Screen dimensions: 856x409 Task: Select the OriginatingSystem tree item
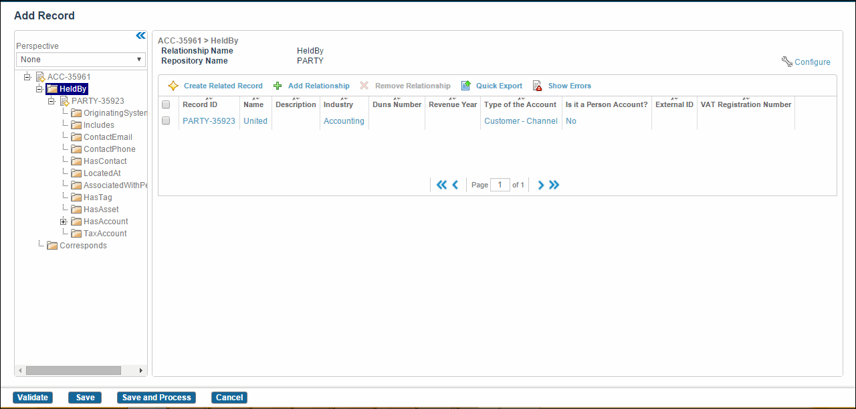coord(115,113)
